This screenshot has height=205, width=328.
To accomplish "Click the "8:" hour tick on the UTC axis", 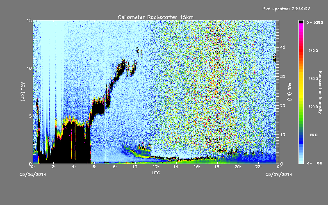I will click(x=115, y=167).
